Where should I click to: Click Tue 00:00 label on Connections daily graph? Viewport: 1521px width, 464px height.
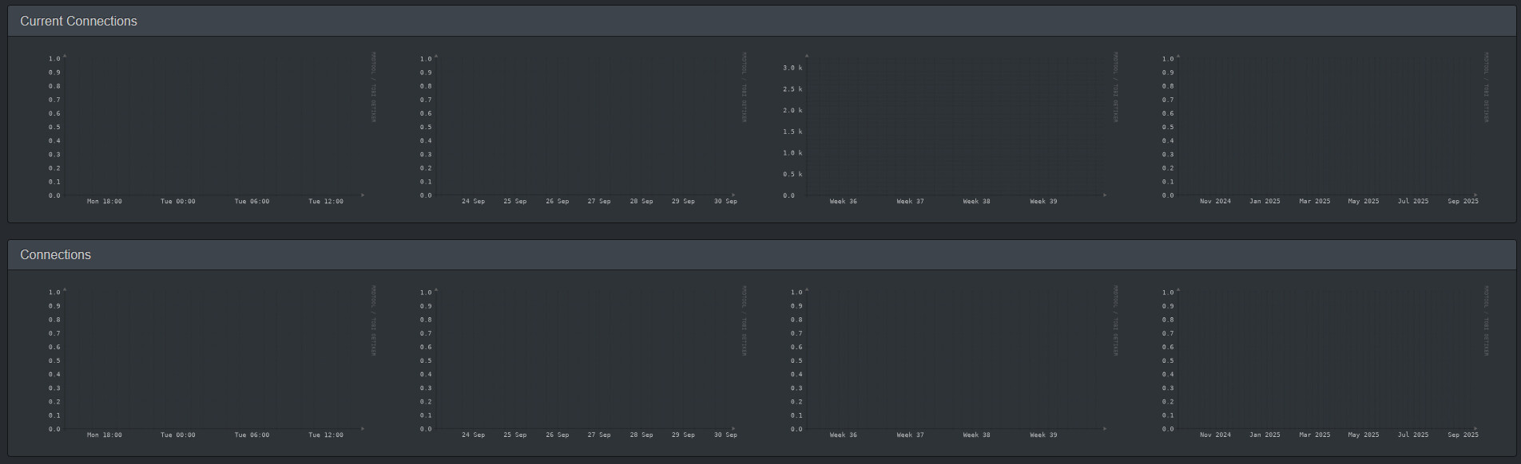[177, 435]
